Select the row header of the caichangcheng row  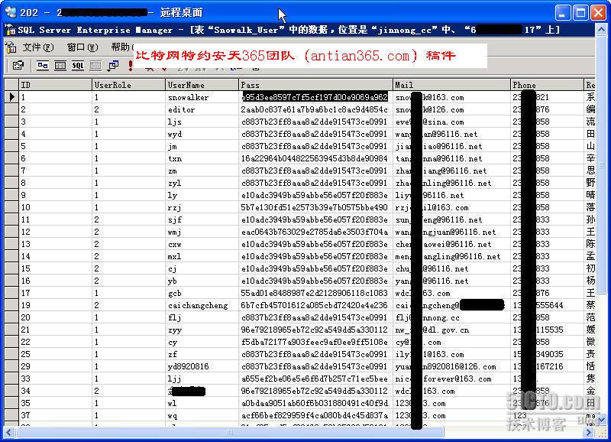11,305
